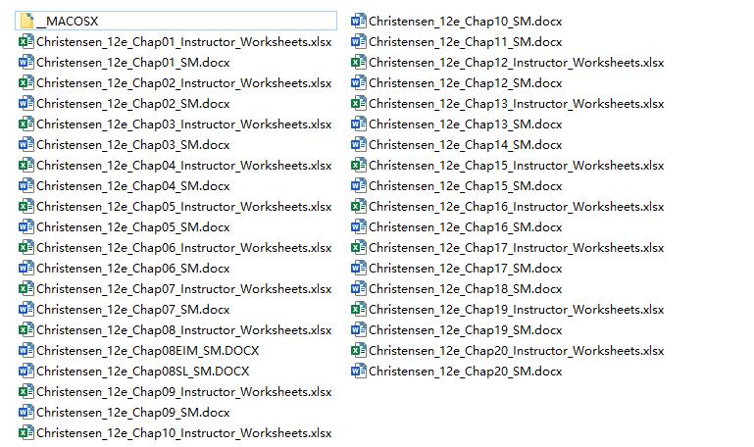
Task: Select the file name Christensen_12e_Chap18_SM.docx
Action: 466,289
